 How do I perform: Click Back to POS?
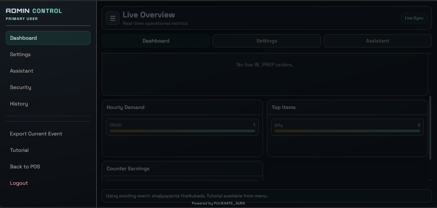click(x=25, y=166)
